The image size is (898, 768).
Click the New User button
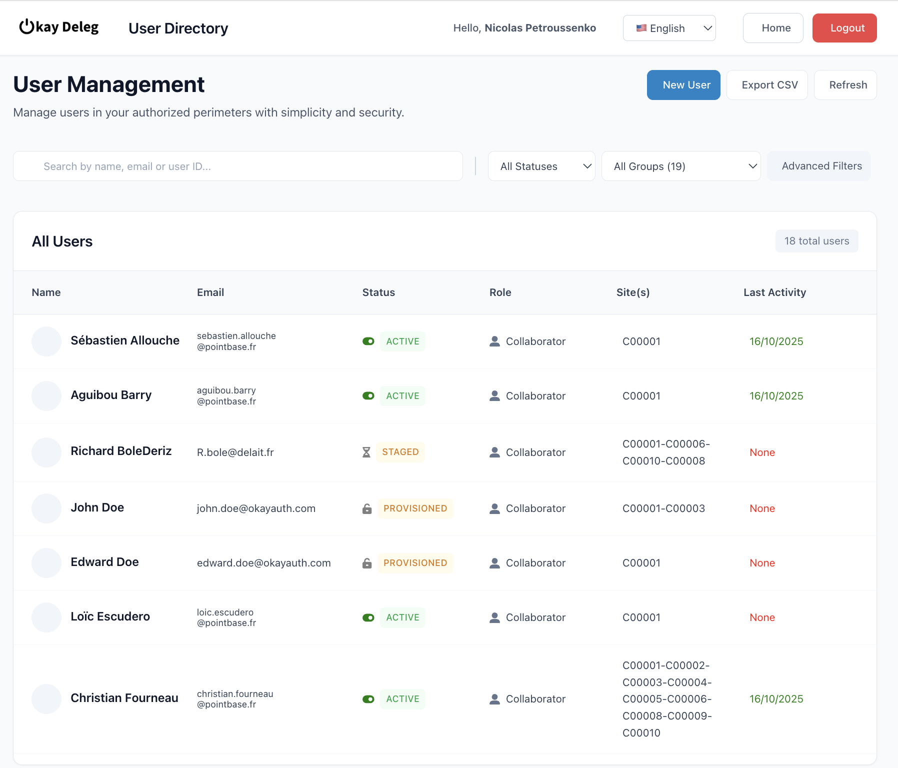pyautogui.click(x=683, y=85)
